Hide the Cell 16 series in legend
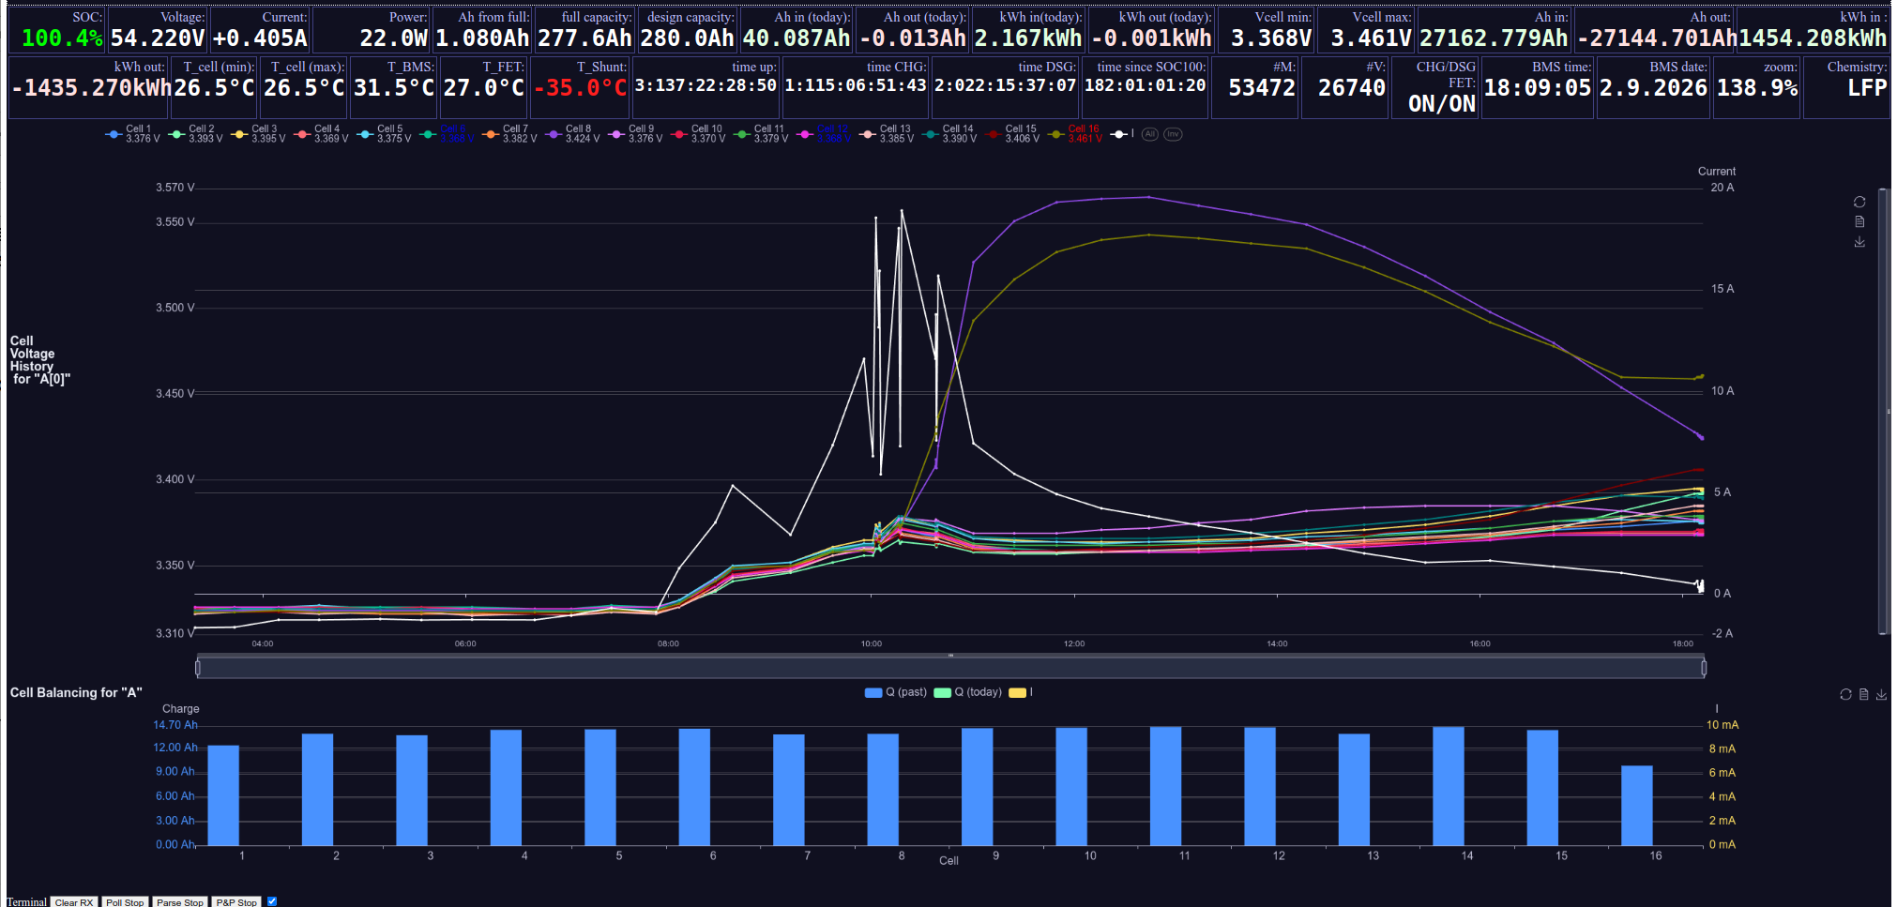The width and height of the screenshot is (1897, 907). (1075, 134)
